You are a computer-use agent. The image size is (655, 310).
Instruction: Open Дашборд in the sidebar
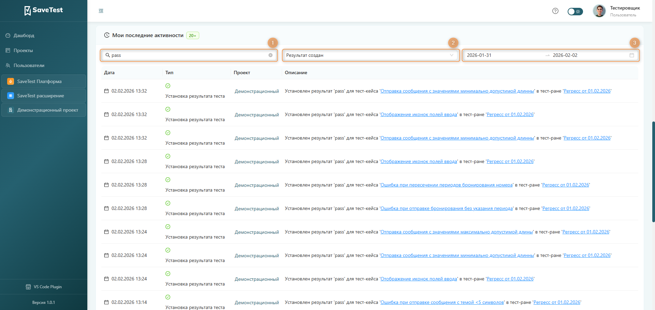tap(24, 35)
